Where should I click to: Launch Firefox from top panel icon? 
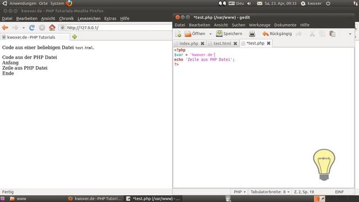69,3
